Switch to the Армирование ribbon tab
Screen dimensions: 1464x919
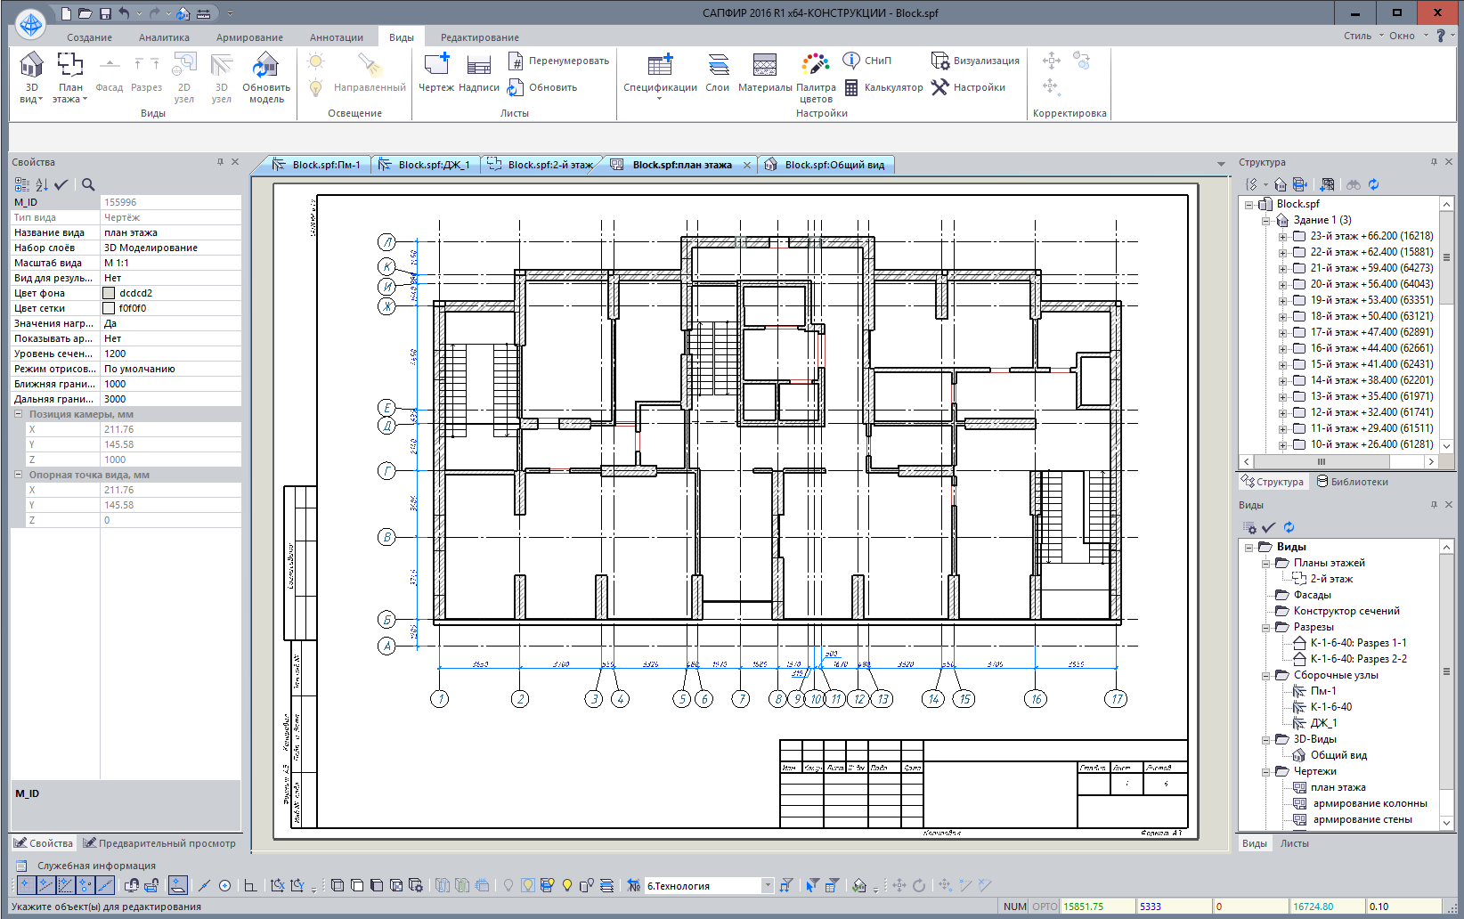point(249,37)
